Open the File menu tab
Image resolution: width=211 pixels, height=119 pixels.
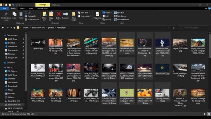pyautogui.click(x=4, y=9)
